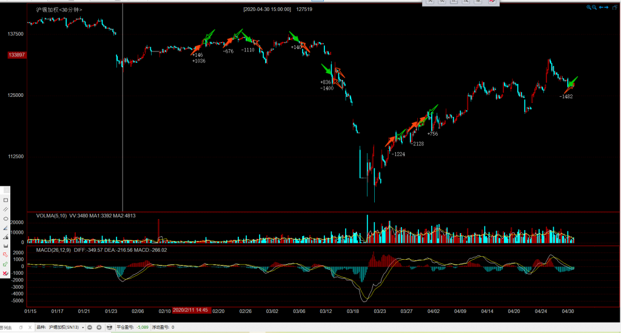Select the angle line drawing tool
Viewport: 621px width, 333px height.
click(5, 228)
